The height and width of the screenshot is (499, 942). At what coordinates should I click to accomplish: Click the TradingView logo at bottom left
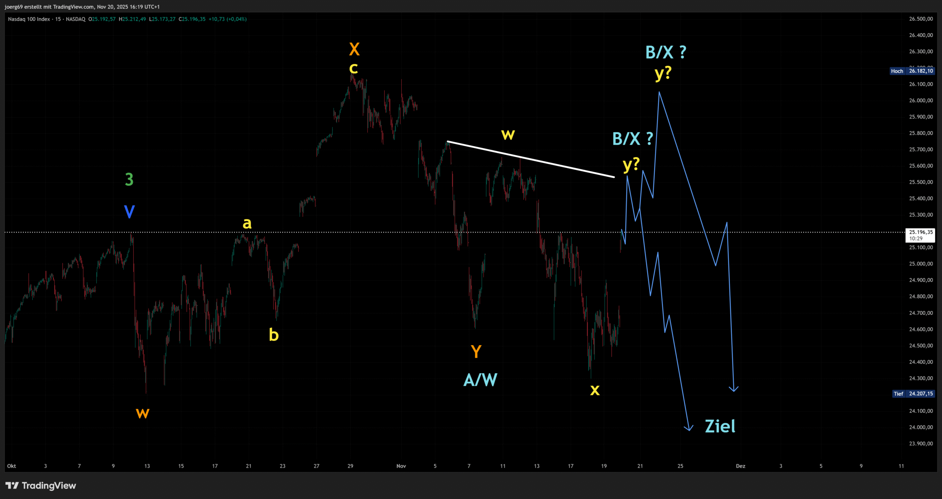coord(41,485)
